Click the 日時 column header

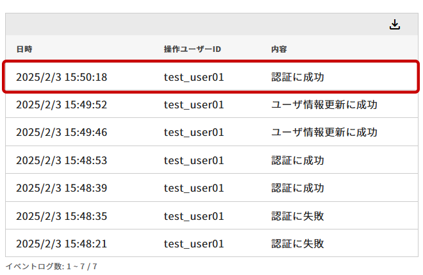[24, 49]
